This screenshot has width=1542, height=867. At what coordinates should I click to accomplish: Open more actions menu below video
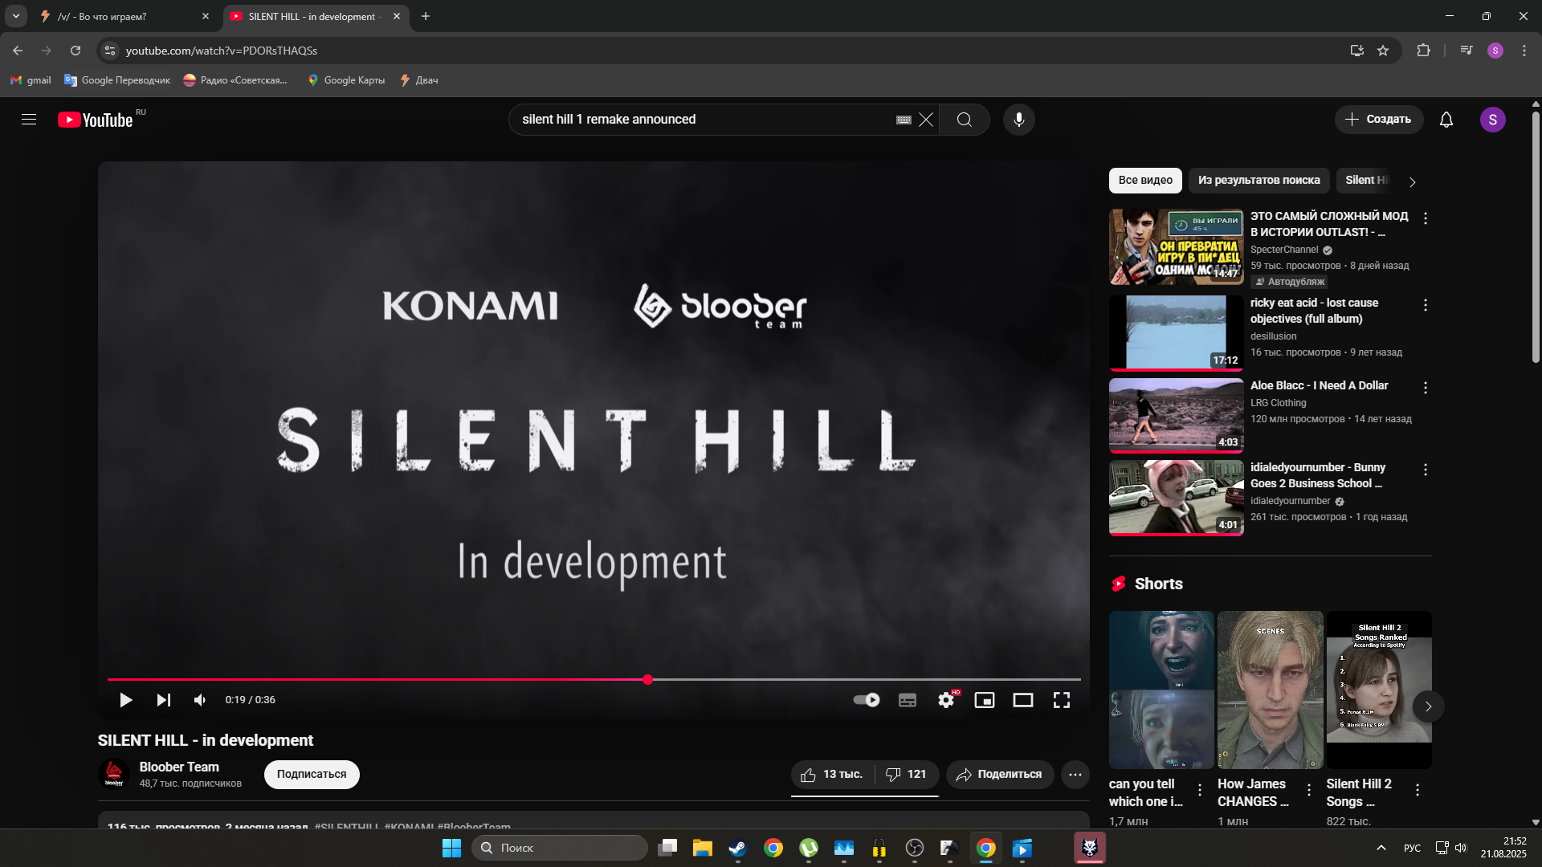tap(1075, 774)
